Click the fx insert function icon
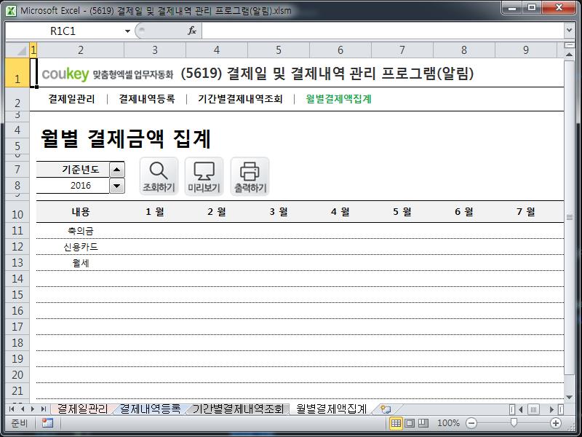This screenshot has height=437, width=582. point(192,31)
